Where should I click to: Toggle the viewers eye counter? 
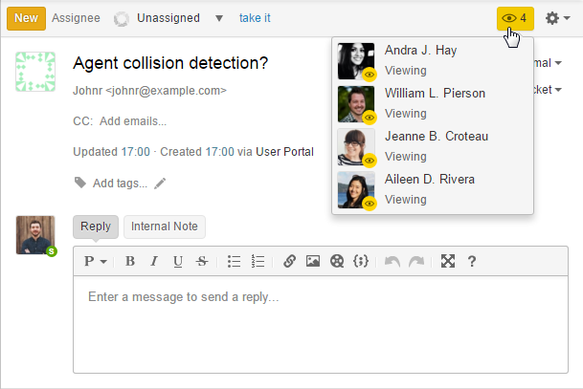coord(515,17)
